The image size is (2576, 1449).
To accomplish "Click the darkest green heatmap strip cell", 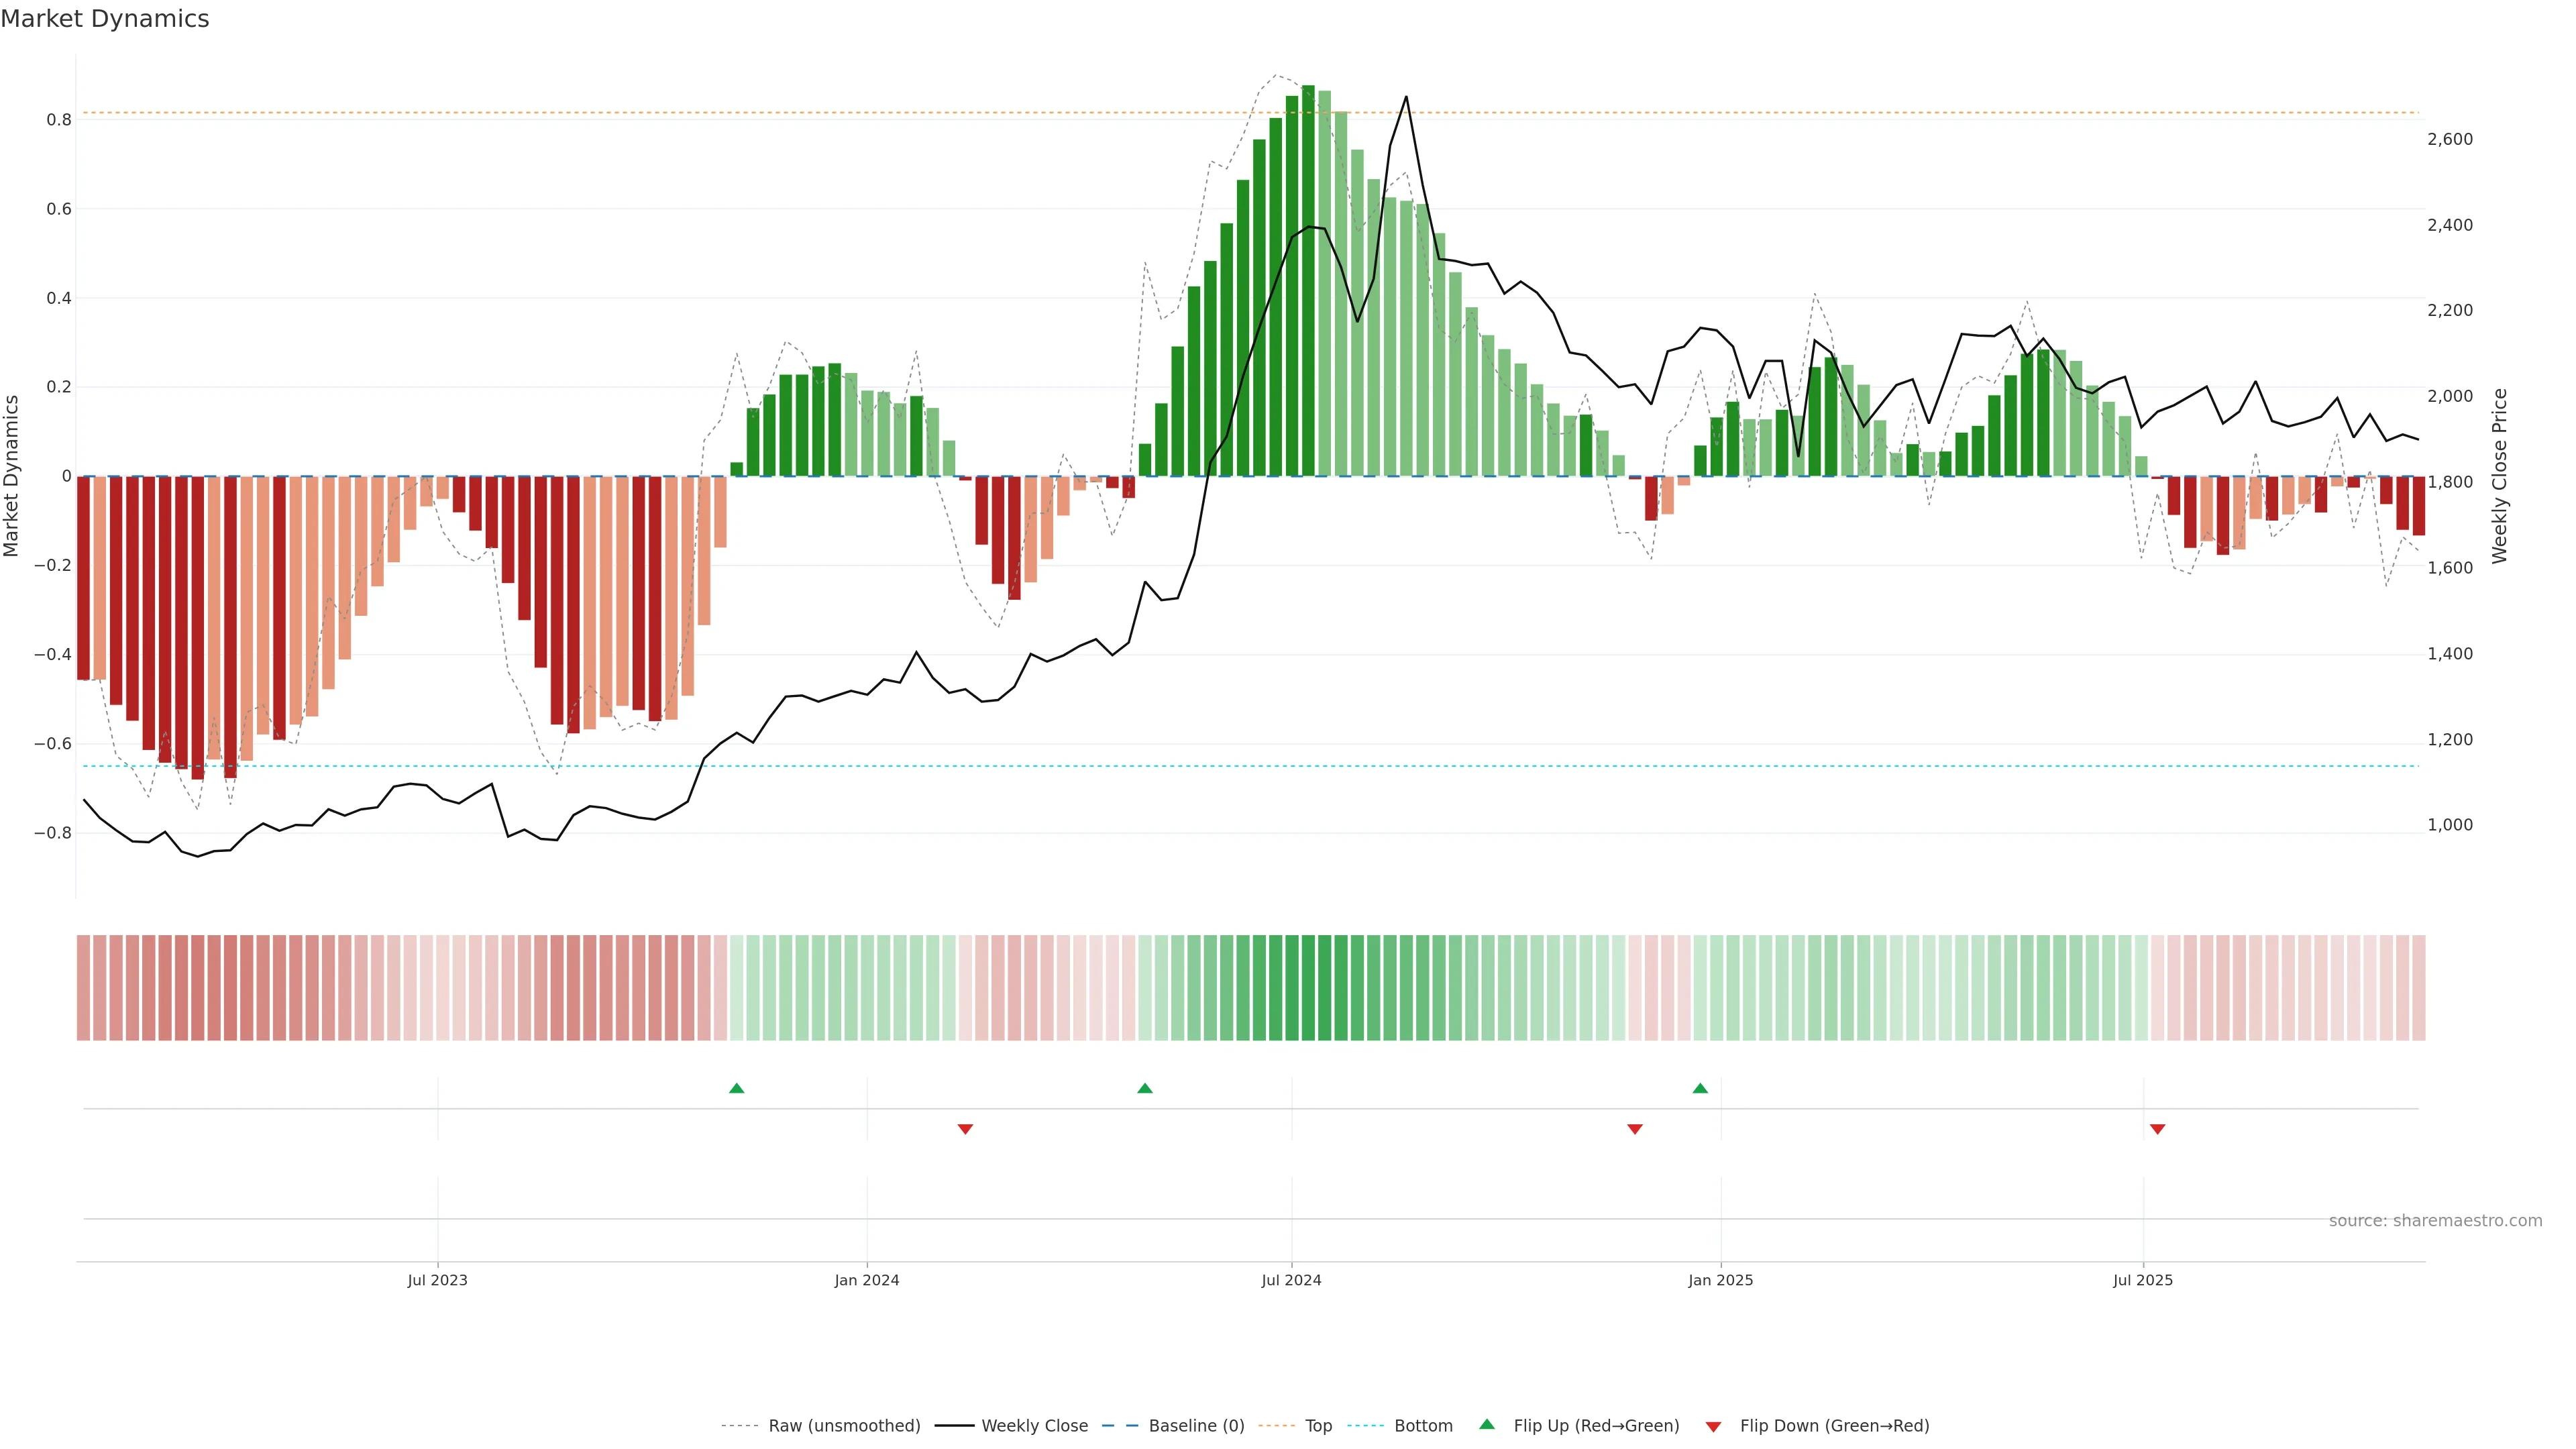I will pyautogui.click(x=1308, y=988).
